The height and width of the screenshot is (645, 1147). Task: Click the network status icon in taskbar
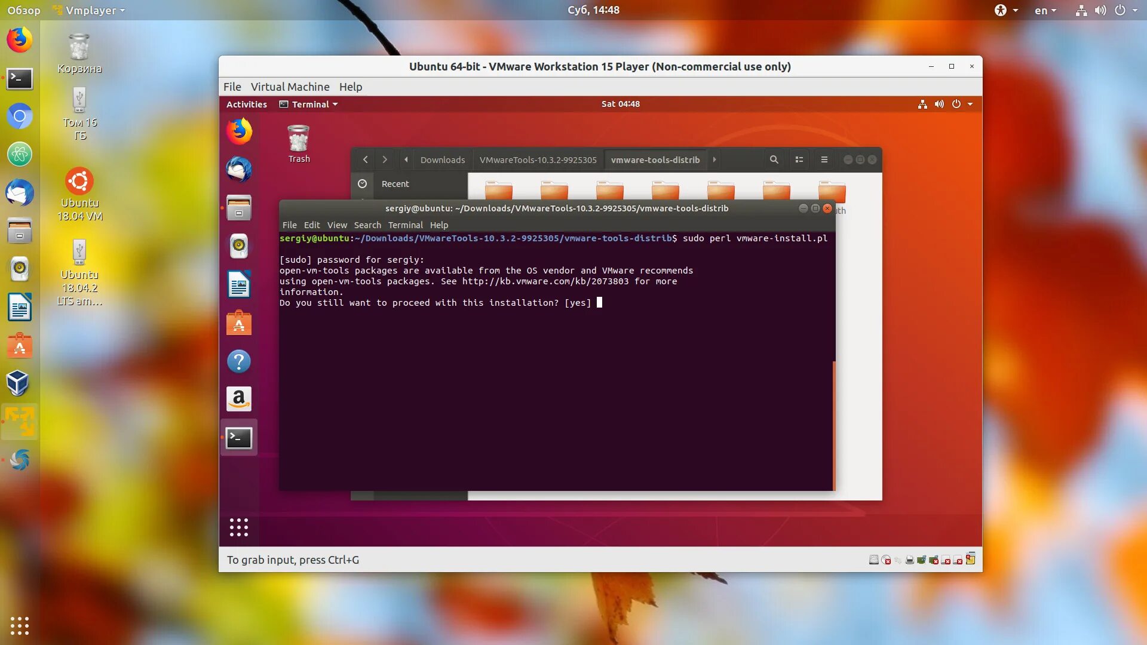pyautogui.click(x=1080, y=10)
